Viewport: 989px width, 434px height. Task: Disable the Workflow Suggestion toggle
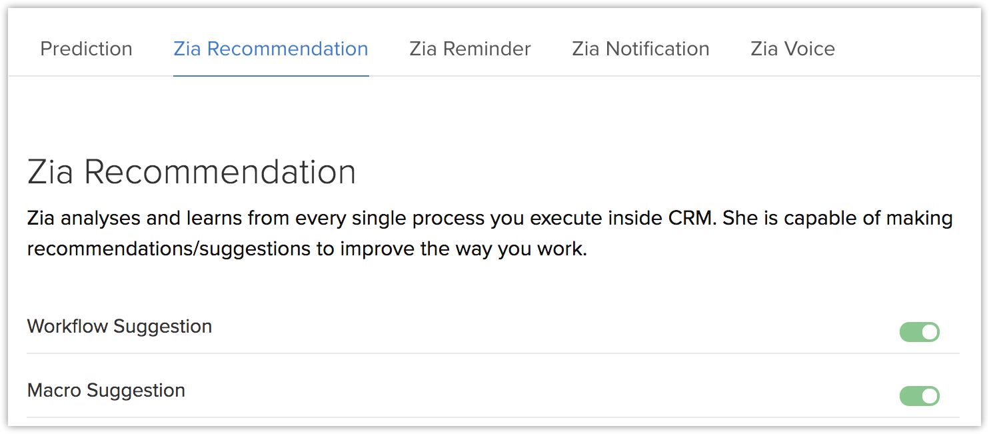pos(919,332)
